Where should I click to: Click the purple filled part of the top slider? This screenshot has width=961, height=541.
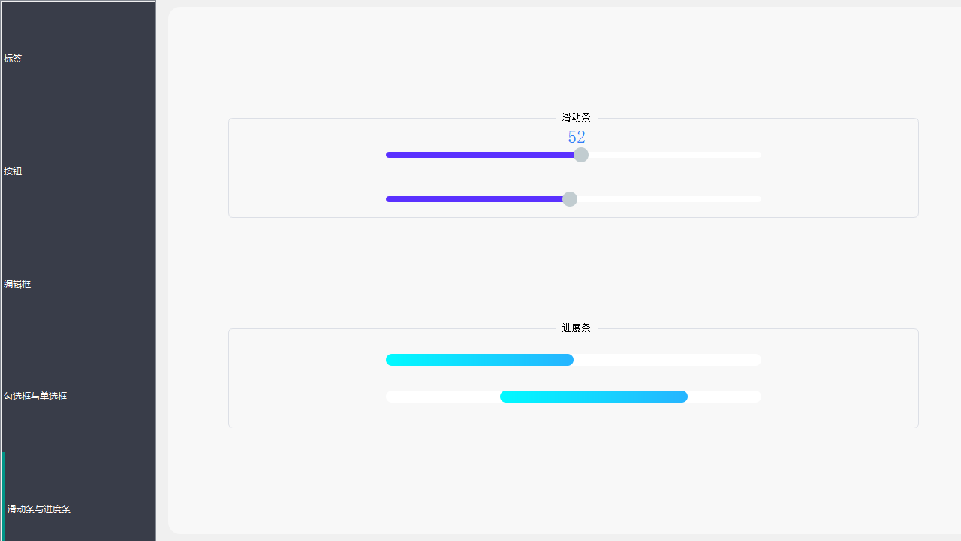click(480, 155)
